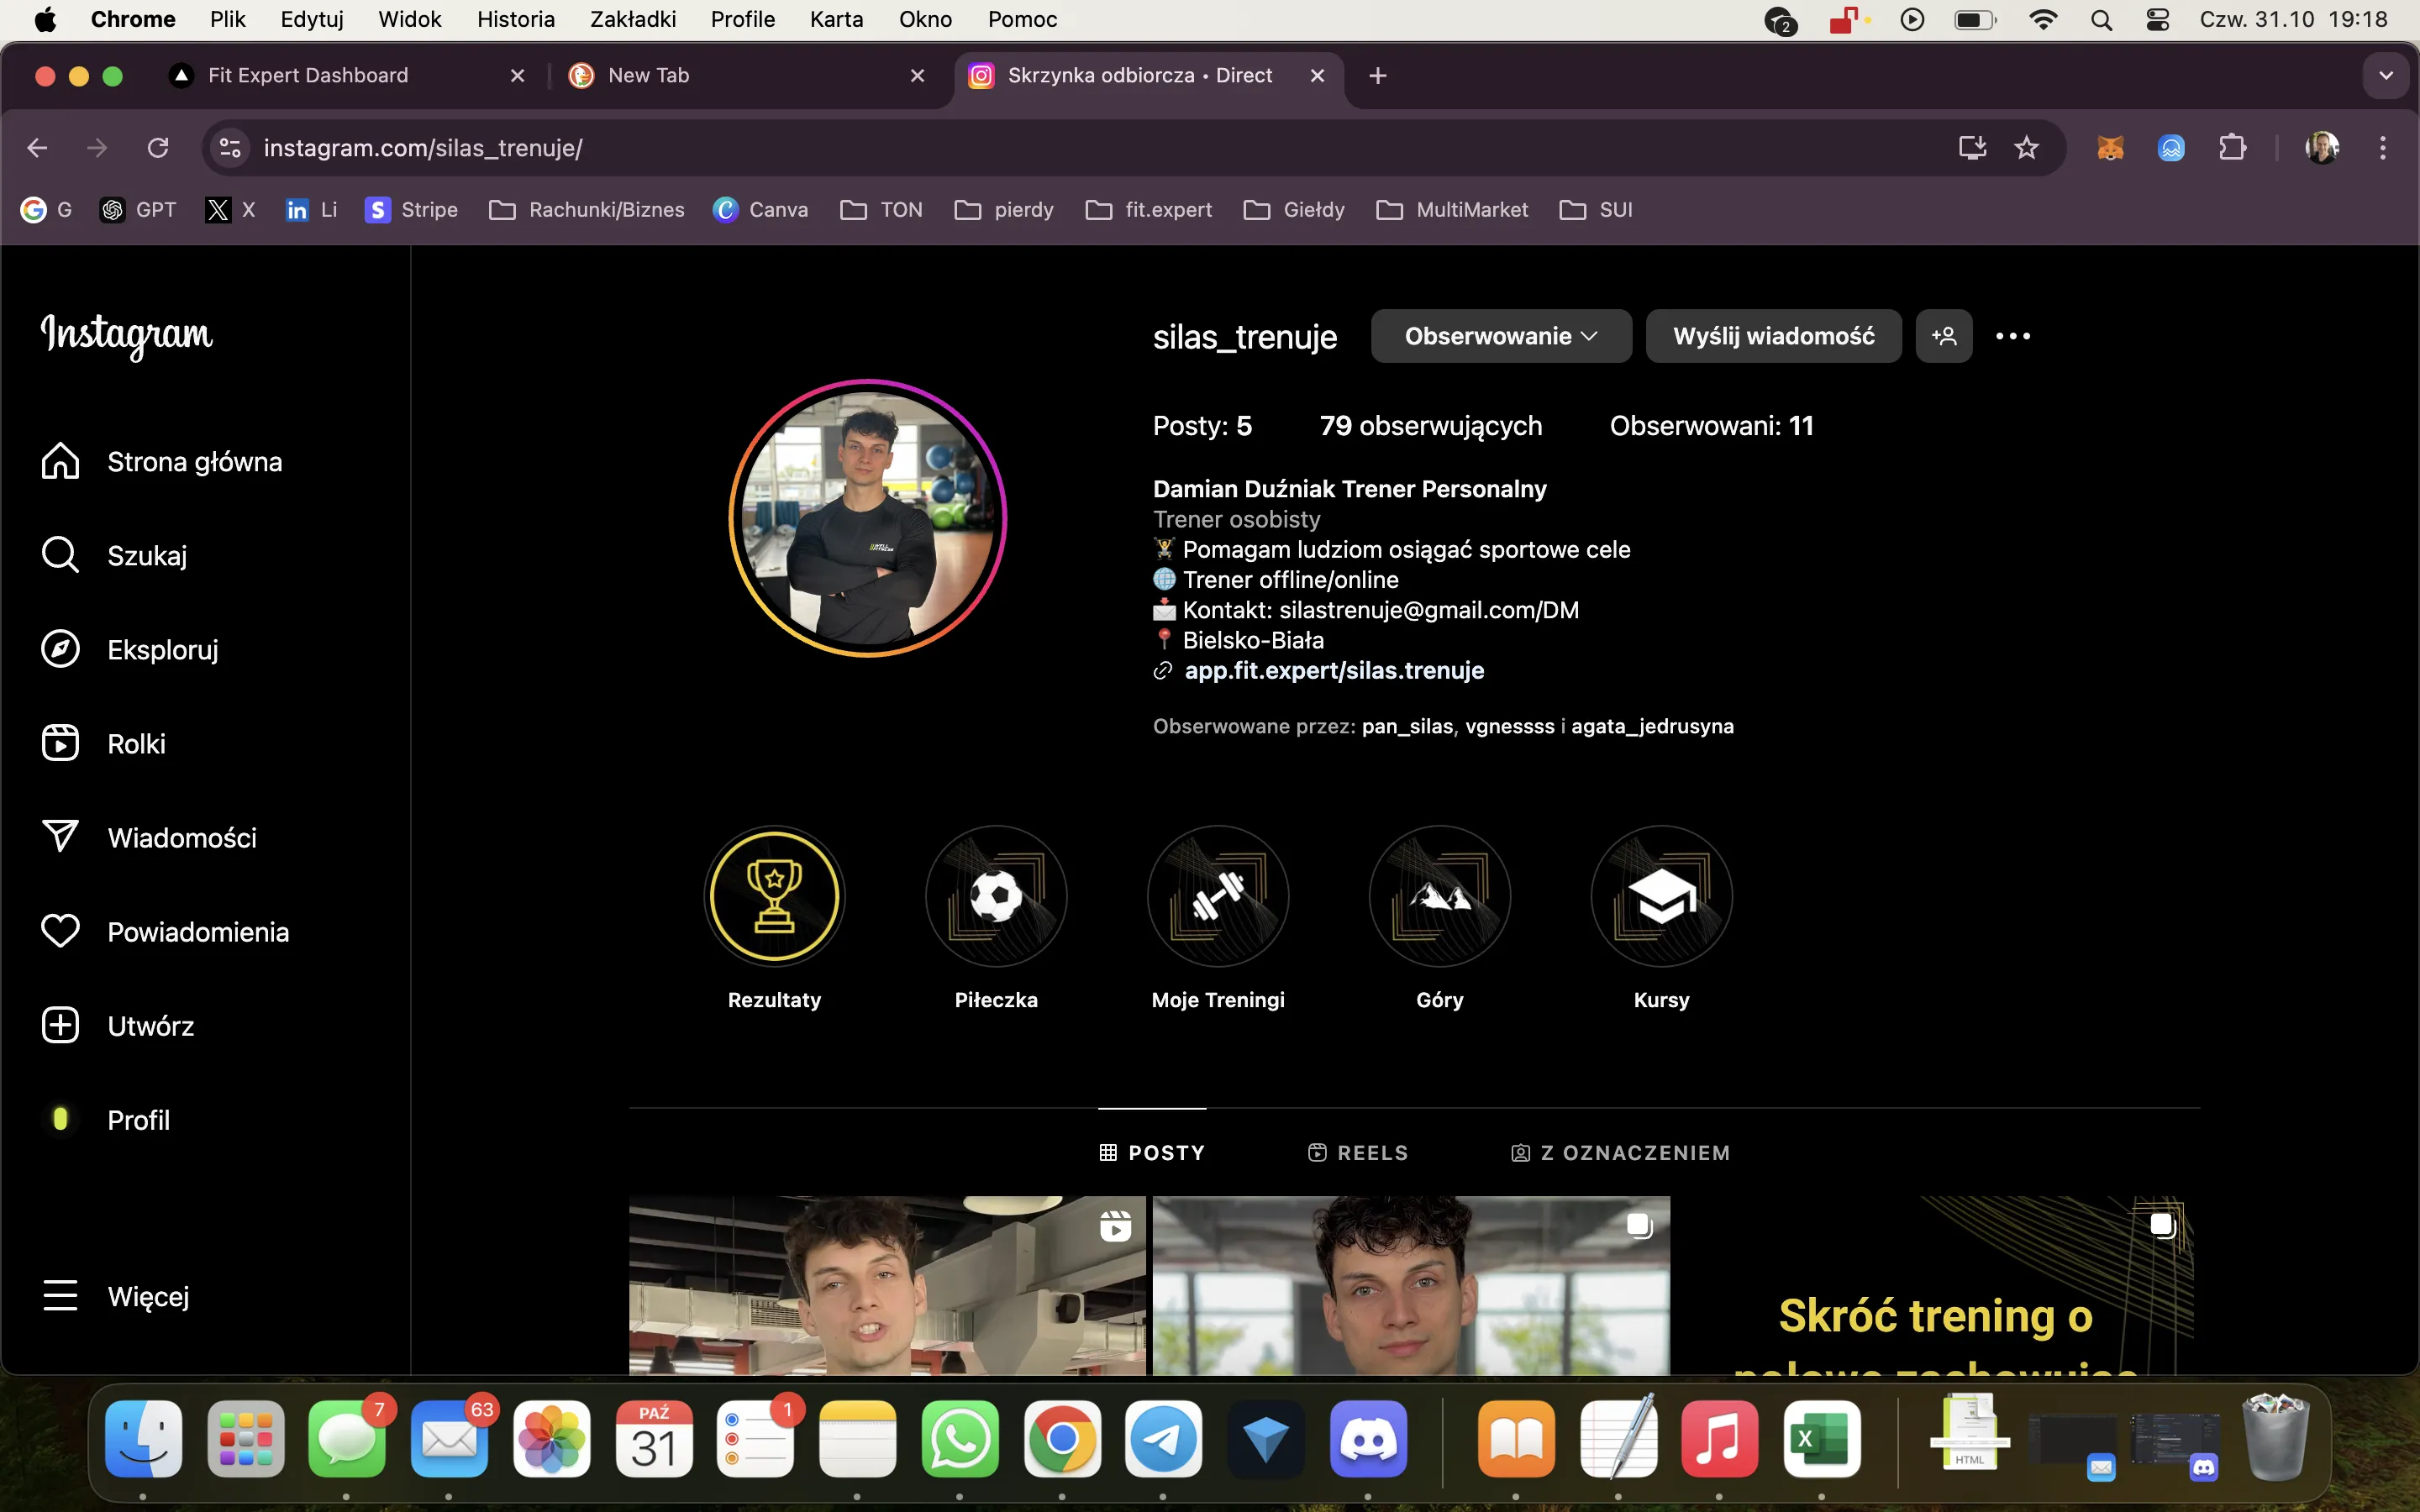
Task: Open the Moje Treningi highlight
Action: pyautogui.click(x=1217, y=896)
